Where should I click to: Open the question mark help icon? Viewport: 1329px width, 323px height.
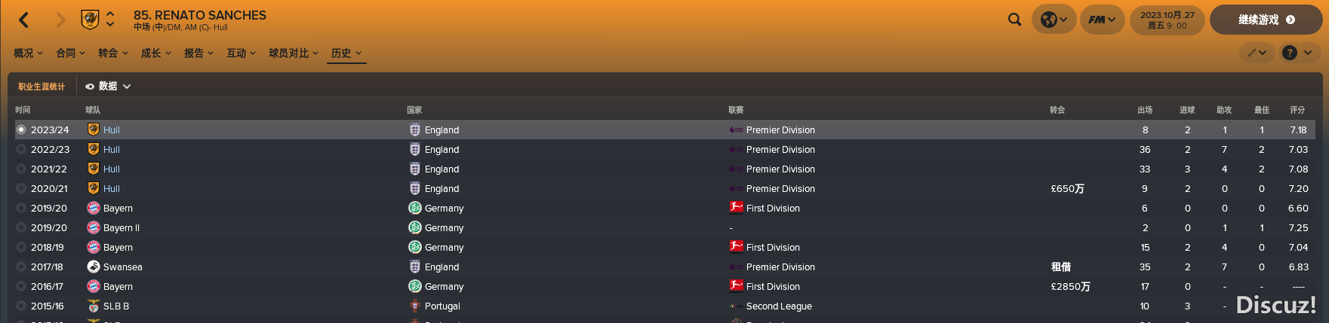pyautogui.click(x=1290, y=53)
